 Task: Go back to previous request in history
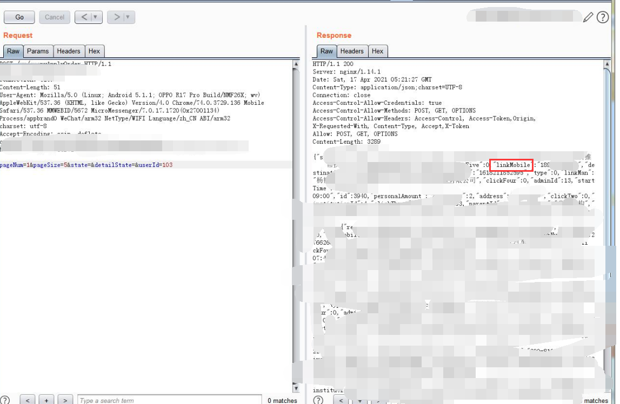point(84,17)
